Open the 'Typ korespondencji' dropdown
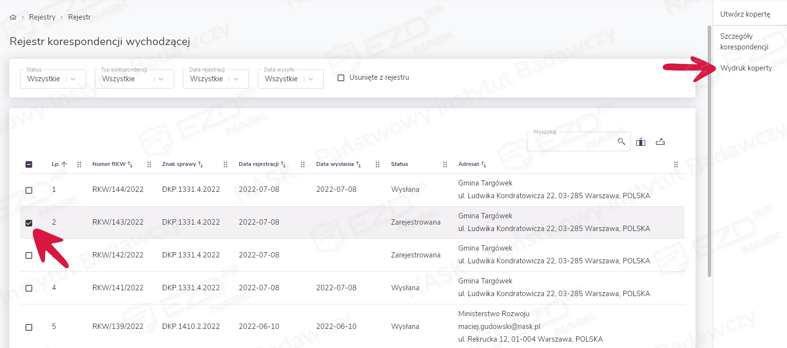The height and width of the screenshot is (348, 787). click(x=161, y=79)
